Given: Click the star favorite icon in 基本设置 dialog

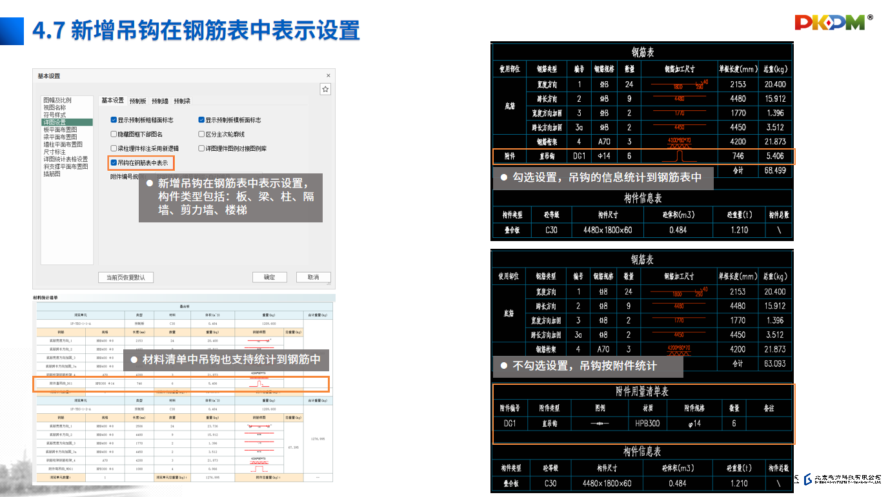Looking at the screenshot, I should point(325,90).
